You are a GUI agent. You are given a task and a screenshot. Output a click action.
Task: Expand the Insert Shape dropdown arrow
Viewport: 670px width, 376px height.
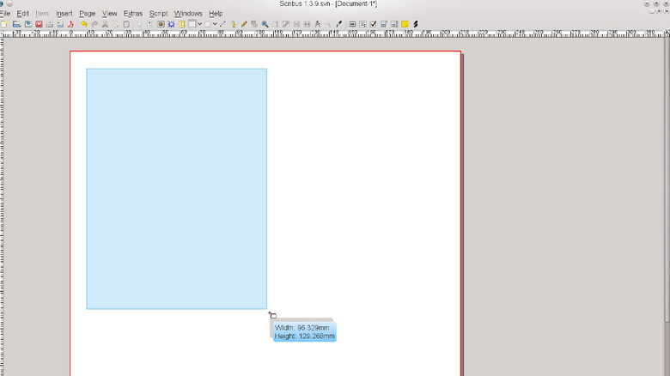coord(199,24)
